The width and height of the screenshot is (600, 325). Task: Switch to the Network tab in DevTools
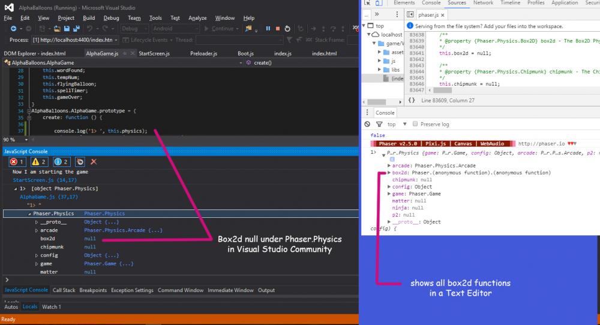coord(483,2)
